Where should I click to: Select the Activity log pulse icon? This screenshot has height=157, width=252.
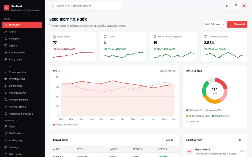click(x=6, y=140)
